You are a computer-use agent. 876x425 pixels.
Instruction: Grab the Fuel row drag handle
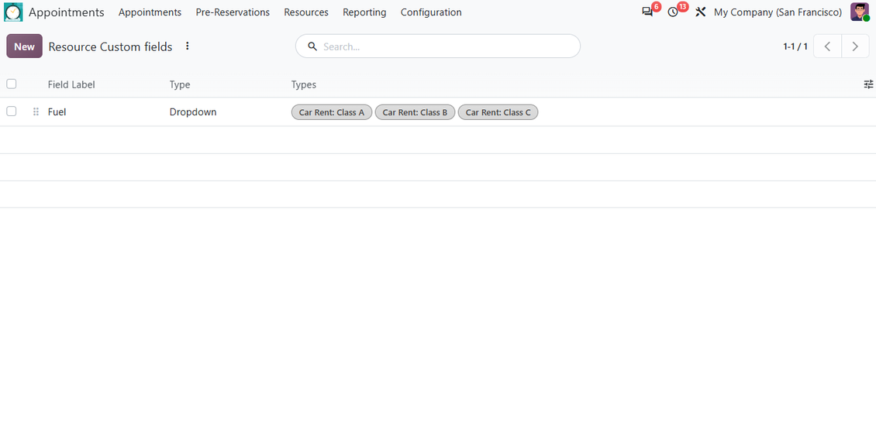[36, 112]
